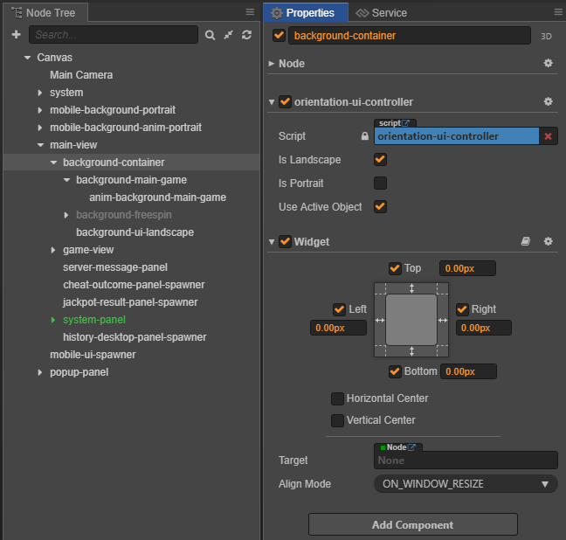The width and height of the screenshot is (566, 540).
Task: Expand the popup-panel node
Action: 40,372
